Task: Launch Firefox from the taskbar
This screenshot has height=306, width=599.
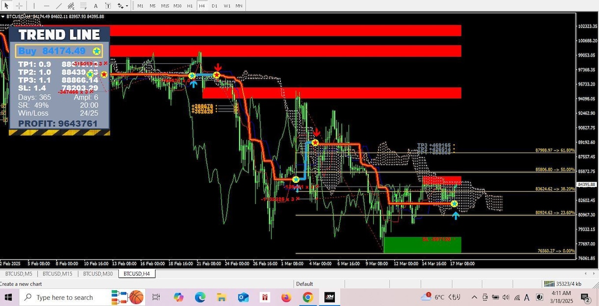Action: tap(286, 297)
